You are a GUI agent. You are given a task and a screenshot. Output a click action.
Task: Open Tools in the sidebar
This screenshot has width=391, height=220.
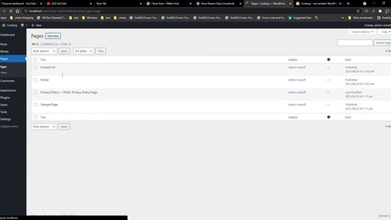point(4,112)
